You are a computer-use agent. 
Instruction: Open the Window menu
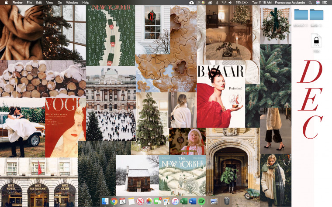coord(72,3)
